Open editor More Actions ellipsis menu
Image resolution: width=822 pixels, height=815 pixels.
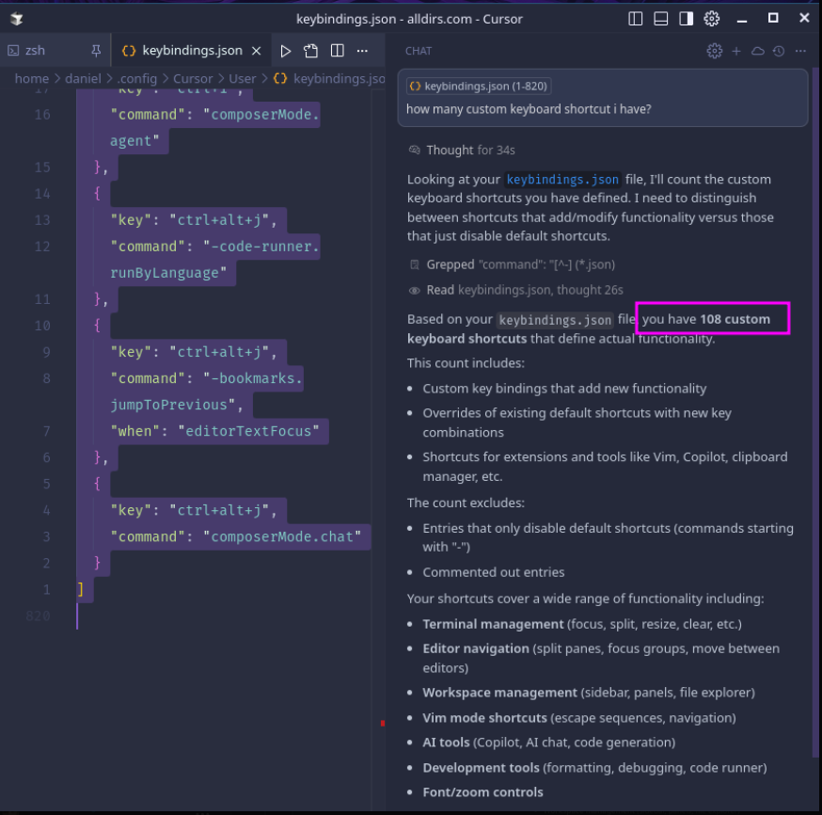coord(362,51)
